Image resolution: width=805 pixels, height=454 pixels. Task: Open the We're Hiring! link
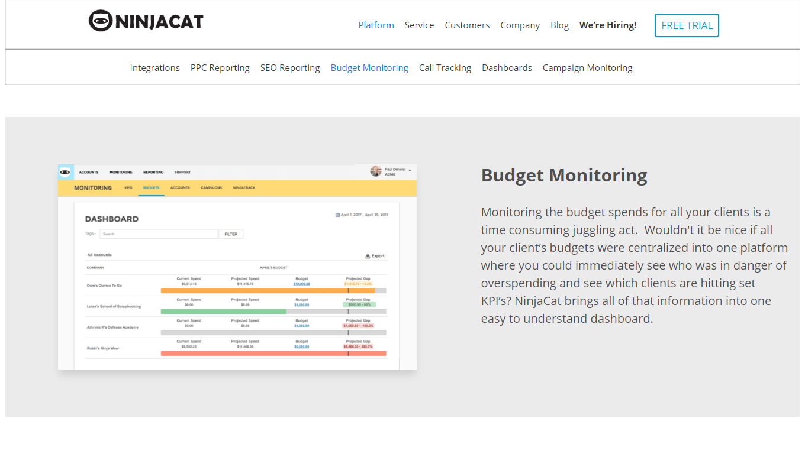coord(608,25)
